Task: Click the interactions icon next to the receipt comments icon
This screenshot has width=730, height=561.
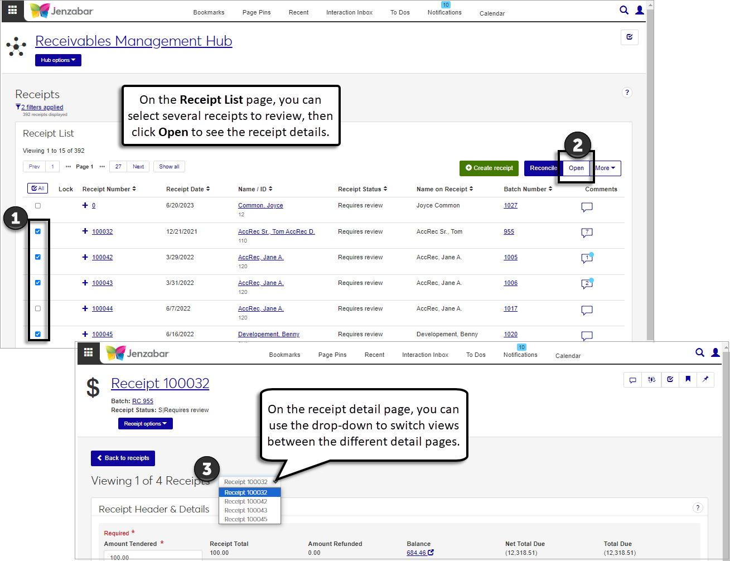Action: pyautogui.click(x=651, y=380)
